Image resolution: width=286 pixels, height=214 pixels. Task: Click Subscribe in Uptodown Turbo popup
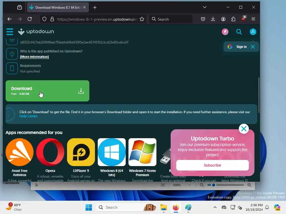(x=212, y=165)
